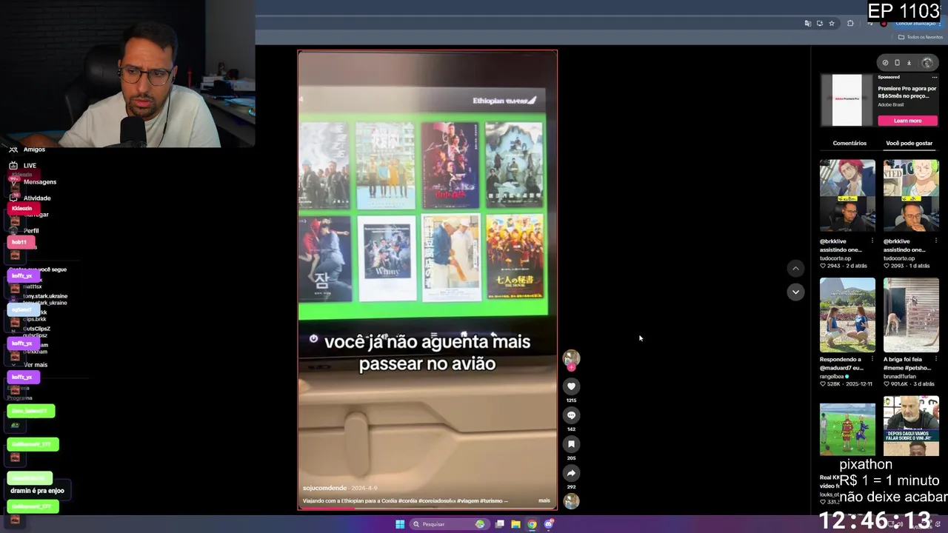The width and height of the screenshot is (948, 533).
Task: Save the video with the bookmark icon
Action: 571,444
